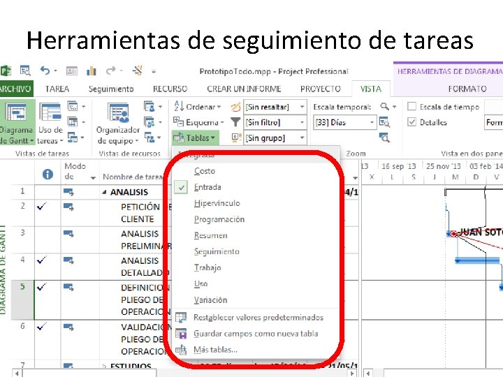Image resolution: width=503 pixels, height=377 pixels.
Task: Open the ARCHIVO tab
Action: pyautogui.click(x=15, y=89)
